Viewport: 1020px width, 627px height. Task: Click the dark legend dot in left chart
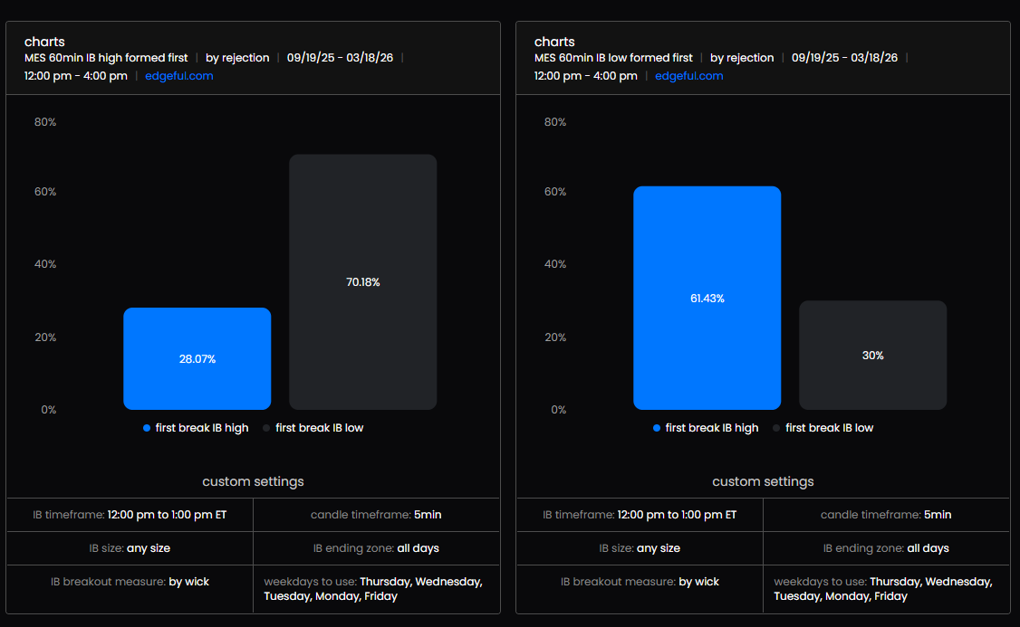(266, 428)
